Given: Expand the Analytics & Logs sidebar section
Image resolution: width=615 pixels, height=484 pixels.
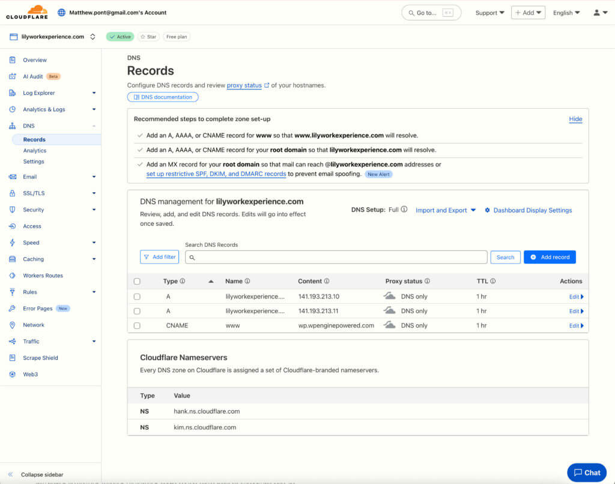Looking at the screenshot, I should pyautogui.click(x=94, y=109).
